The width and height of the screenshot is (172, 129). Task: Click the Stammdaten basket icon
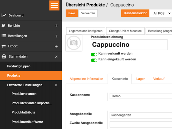pyautogui.click(x=4, y=56)
